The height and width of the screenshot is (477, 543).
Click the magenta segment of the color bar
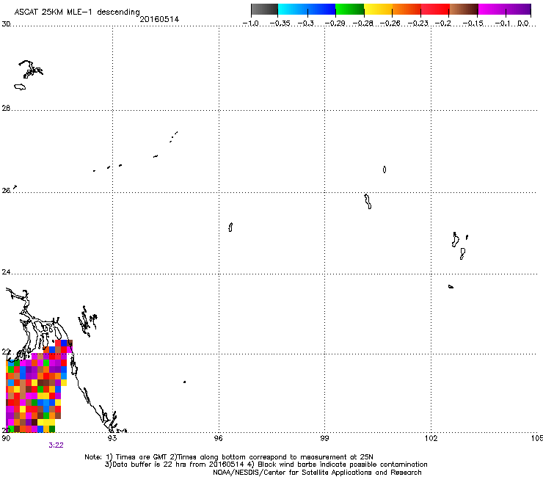tap(492, 10)
